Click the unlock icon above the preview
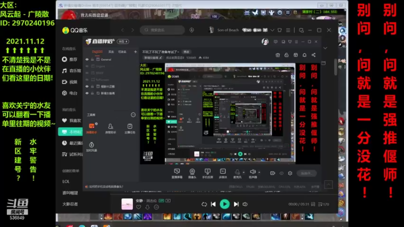 click(x=286, y=55)
